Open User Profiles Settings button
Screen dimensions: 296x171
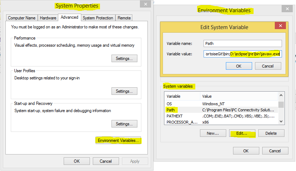[x=124, y=91]
